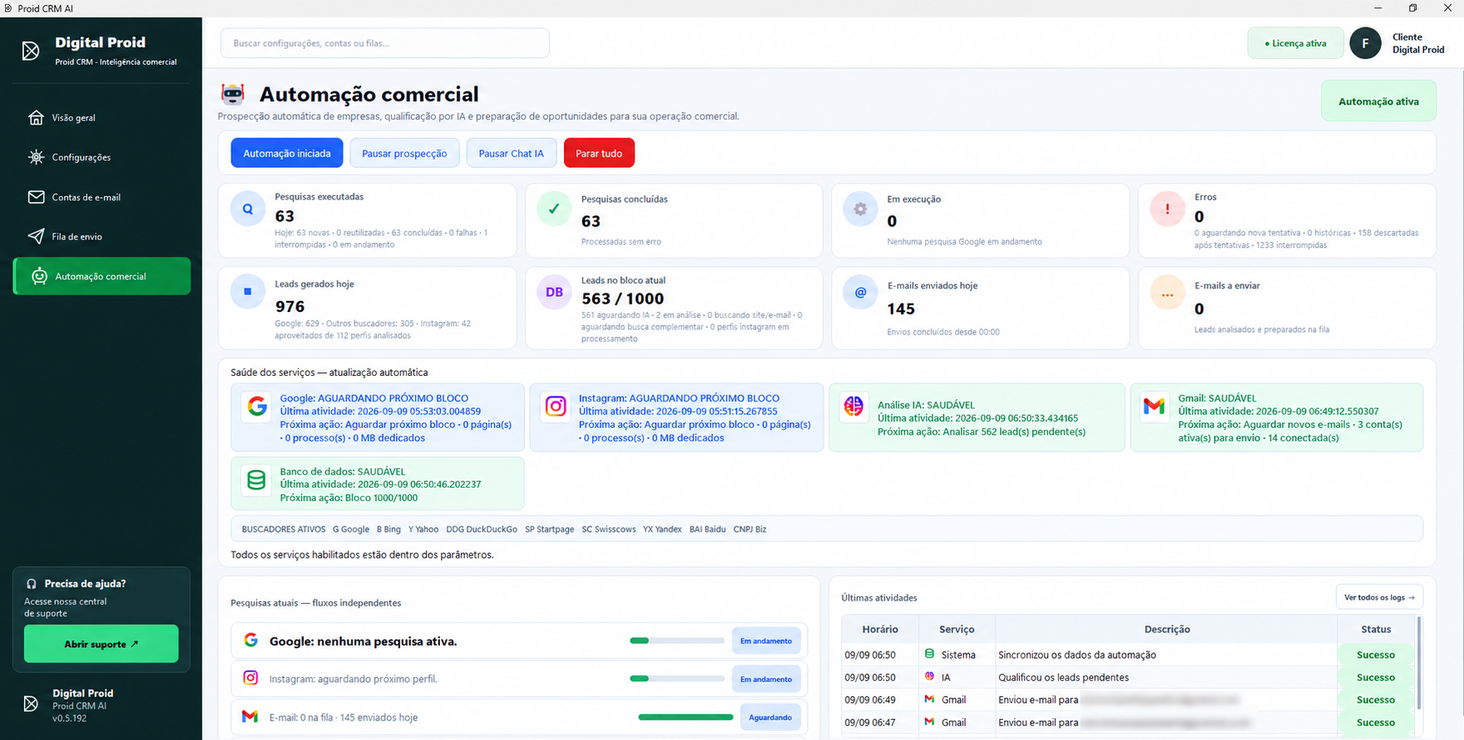Click progress bar in Google nenhuma pesquisa ativa row
1464x740 pixels.
677,640
